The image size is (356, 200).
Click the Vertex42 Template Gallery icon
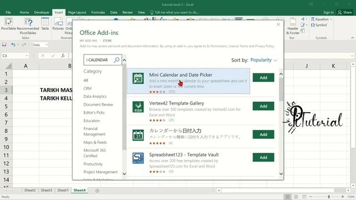138,107
